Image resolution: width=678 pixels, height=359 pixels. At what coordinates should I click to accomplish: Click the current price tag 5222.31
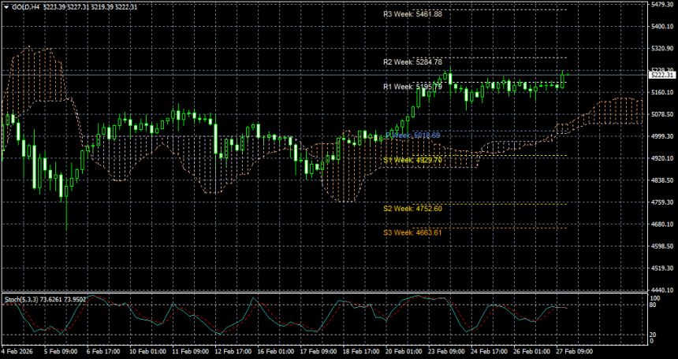pos(659,75)
